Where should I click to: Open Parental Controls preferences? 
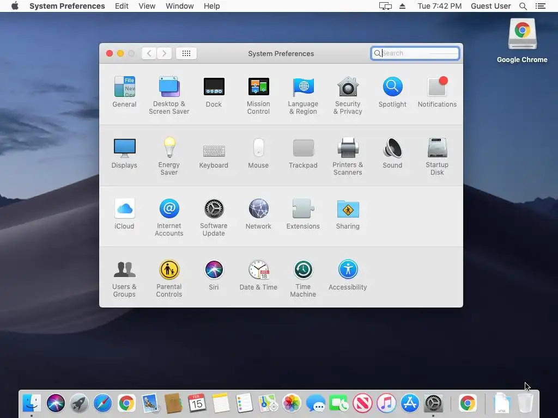tap(169, 279)
